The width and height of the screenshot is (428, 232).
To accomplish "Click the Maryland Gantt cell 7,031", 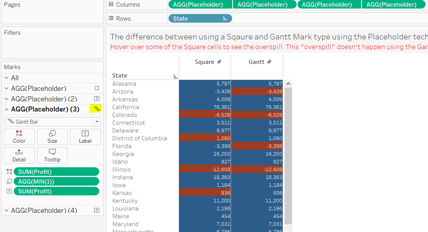I will point(257,224).
